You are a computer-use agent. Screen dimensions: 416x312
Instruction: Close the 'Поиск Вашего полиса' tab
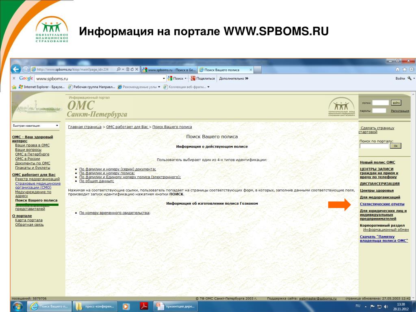[x=251, y=70]
